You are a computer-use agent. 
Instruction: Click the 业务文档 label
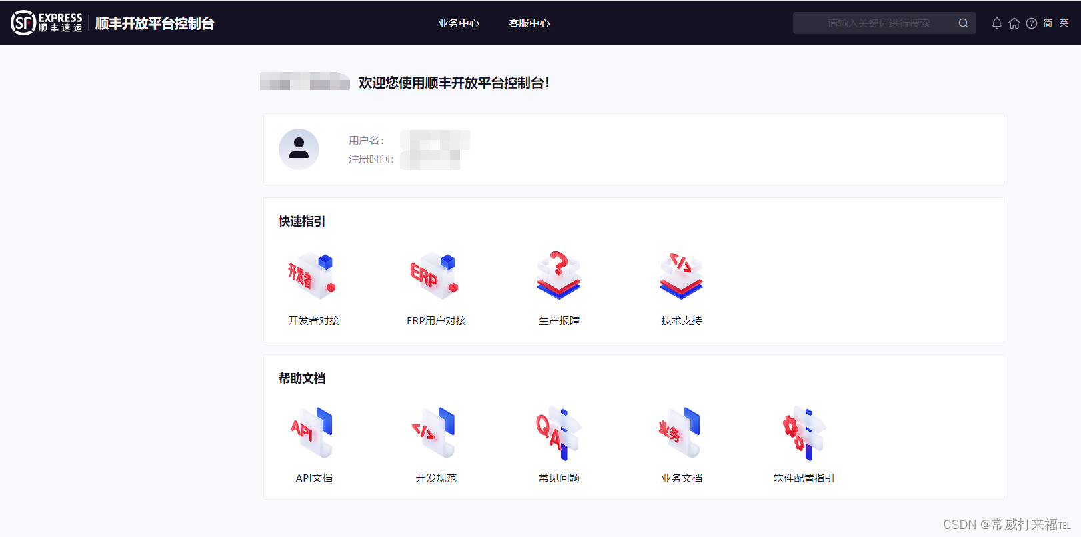[x=682, y=478]
